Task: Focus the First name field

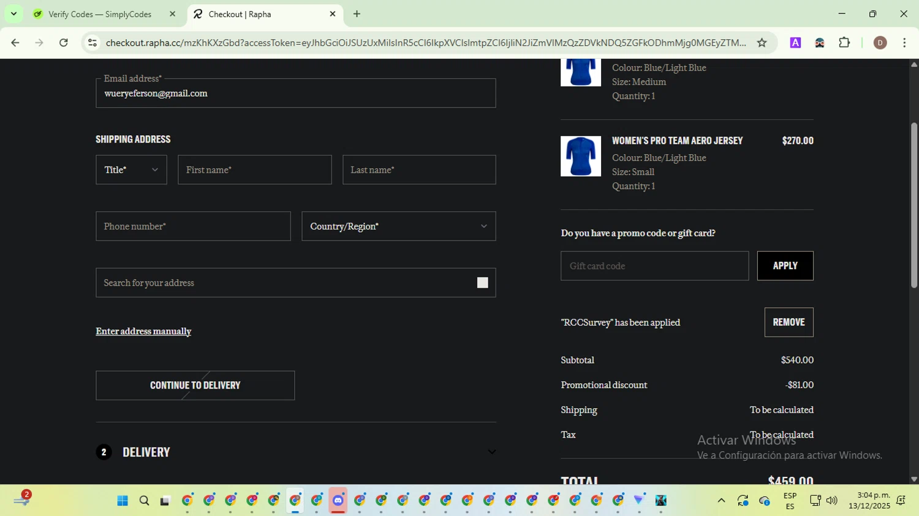Action: click(255, 170)
